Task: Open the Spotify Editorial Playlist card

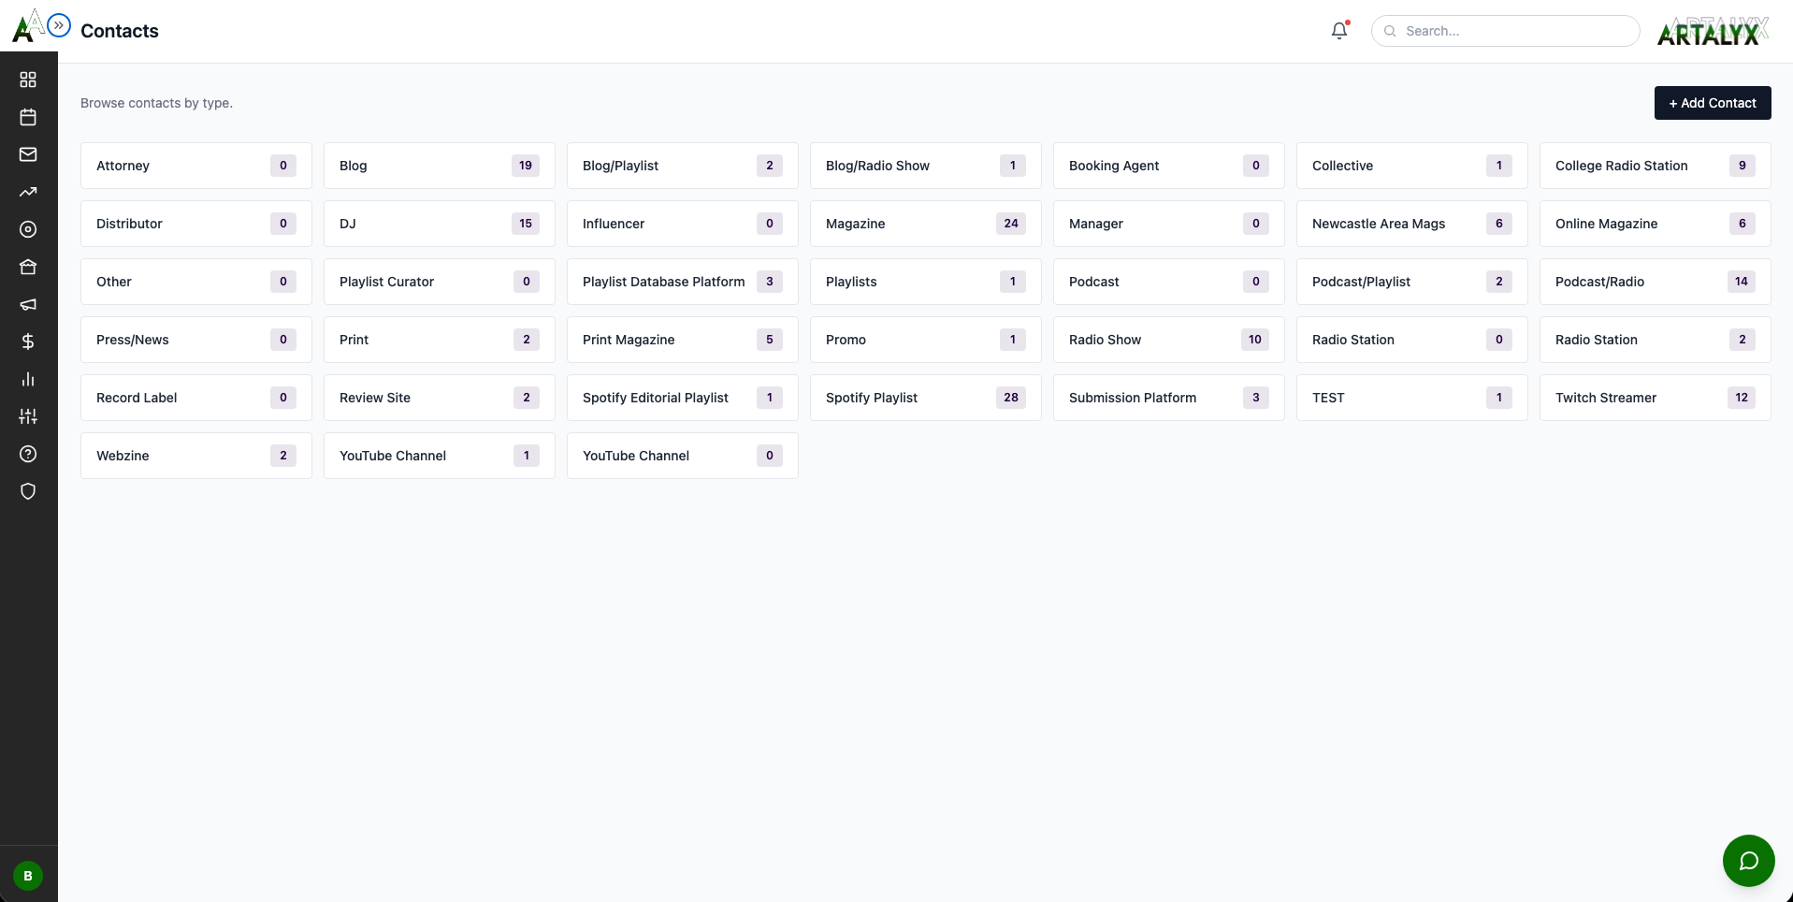Action: [683, 398]
